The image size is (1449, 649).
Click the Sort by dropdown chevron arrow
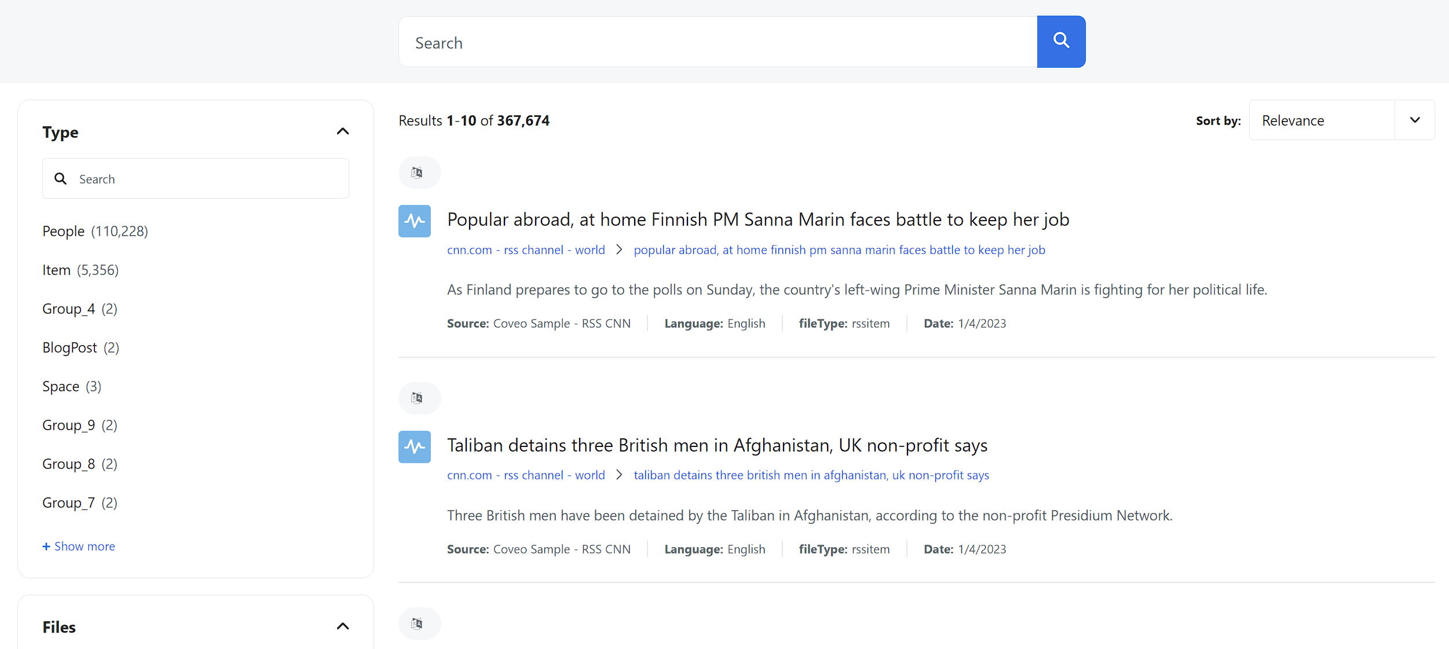pos(1415,120)
